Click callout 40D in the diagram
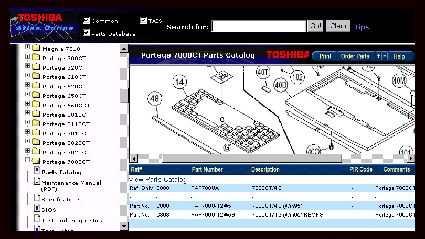The width and height of the screenshot is (425, 239). [281, 85]
